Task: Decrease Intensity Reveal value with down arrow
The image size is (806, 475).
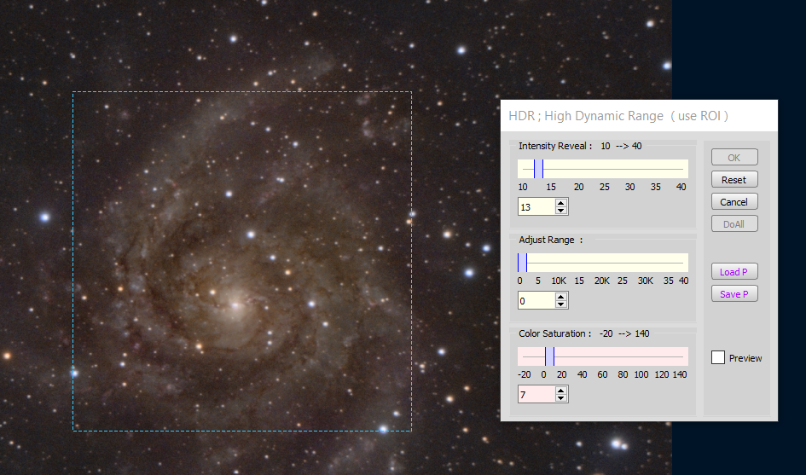Action: click(561, 211)
